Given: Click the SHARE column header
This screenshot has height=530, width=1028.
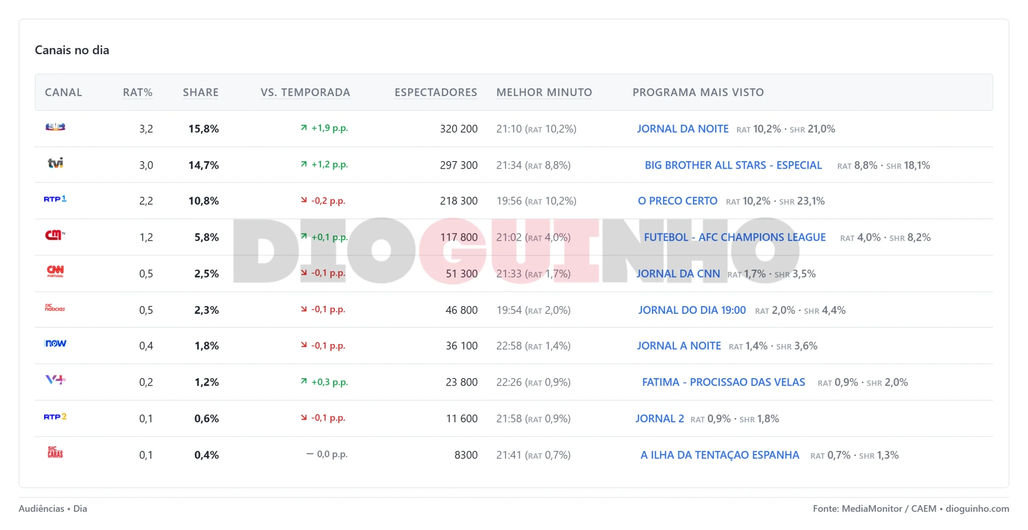Looking at the screenshot, I should 200,92.
